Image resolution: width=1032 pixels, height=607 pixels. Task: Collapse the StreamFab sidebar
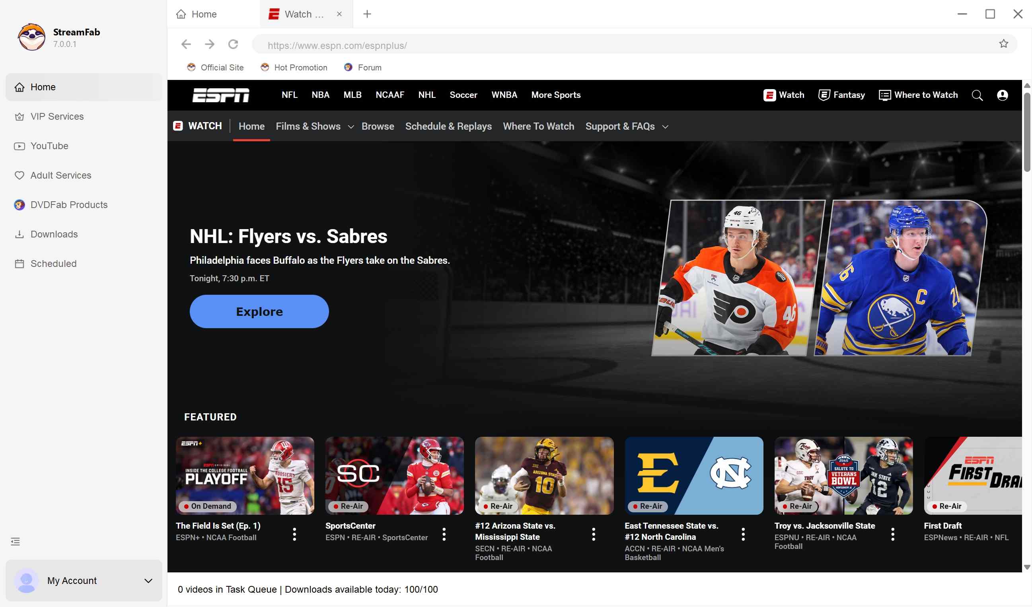tap(15, 541)
